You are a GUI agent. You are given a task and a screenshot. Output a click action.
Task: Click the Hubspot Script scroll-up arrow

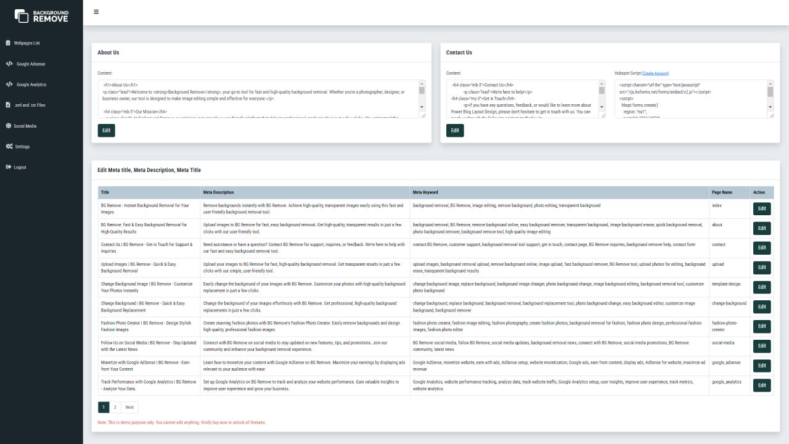pyautogui.click(x=771, y=83)
